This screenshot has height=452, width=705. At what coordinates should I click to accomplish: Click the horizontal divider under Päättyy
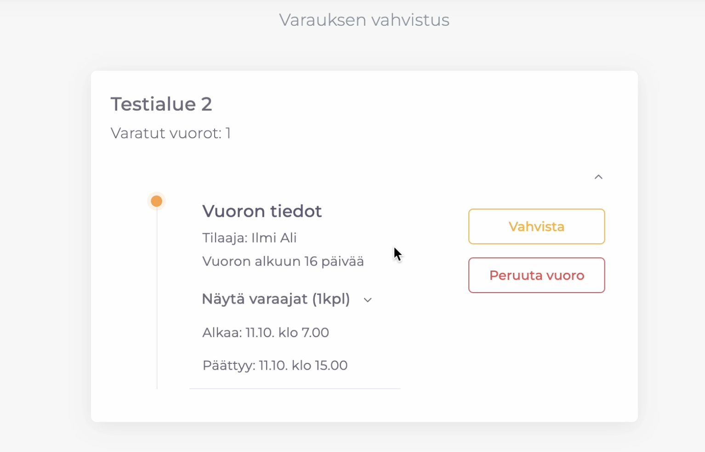pyautogui.click(x=295, y=389)
